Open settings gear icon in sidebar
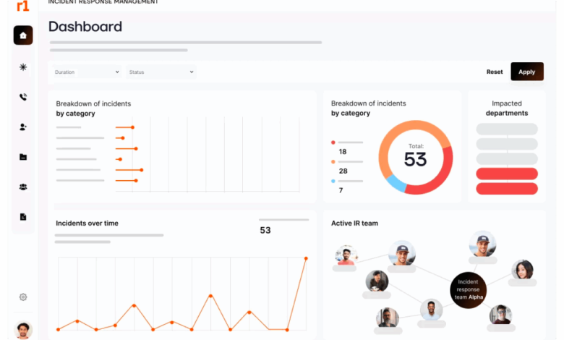Viewport: 564px width, 340px height. point(23,297)
